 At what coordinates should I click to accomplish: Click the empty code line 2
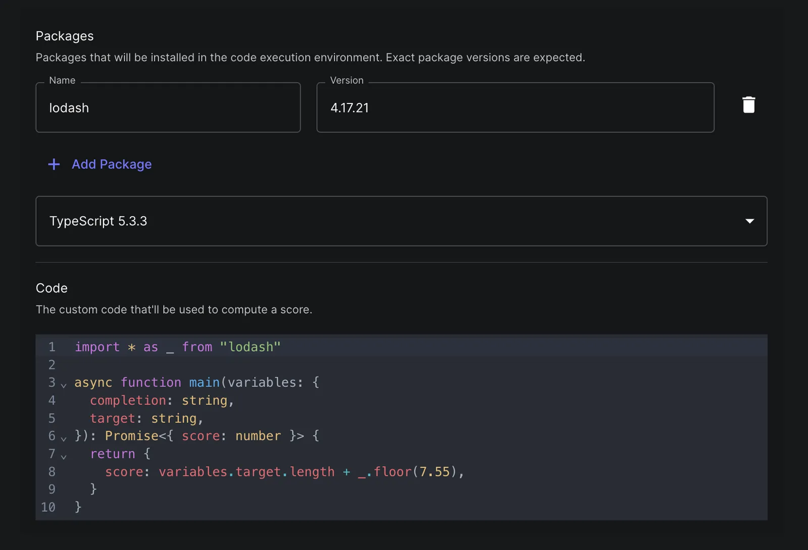coord(401,365)
